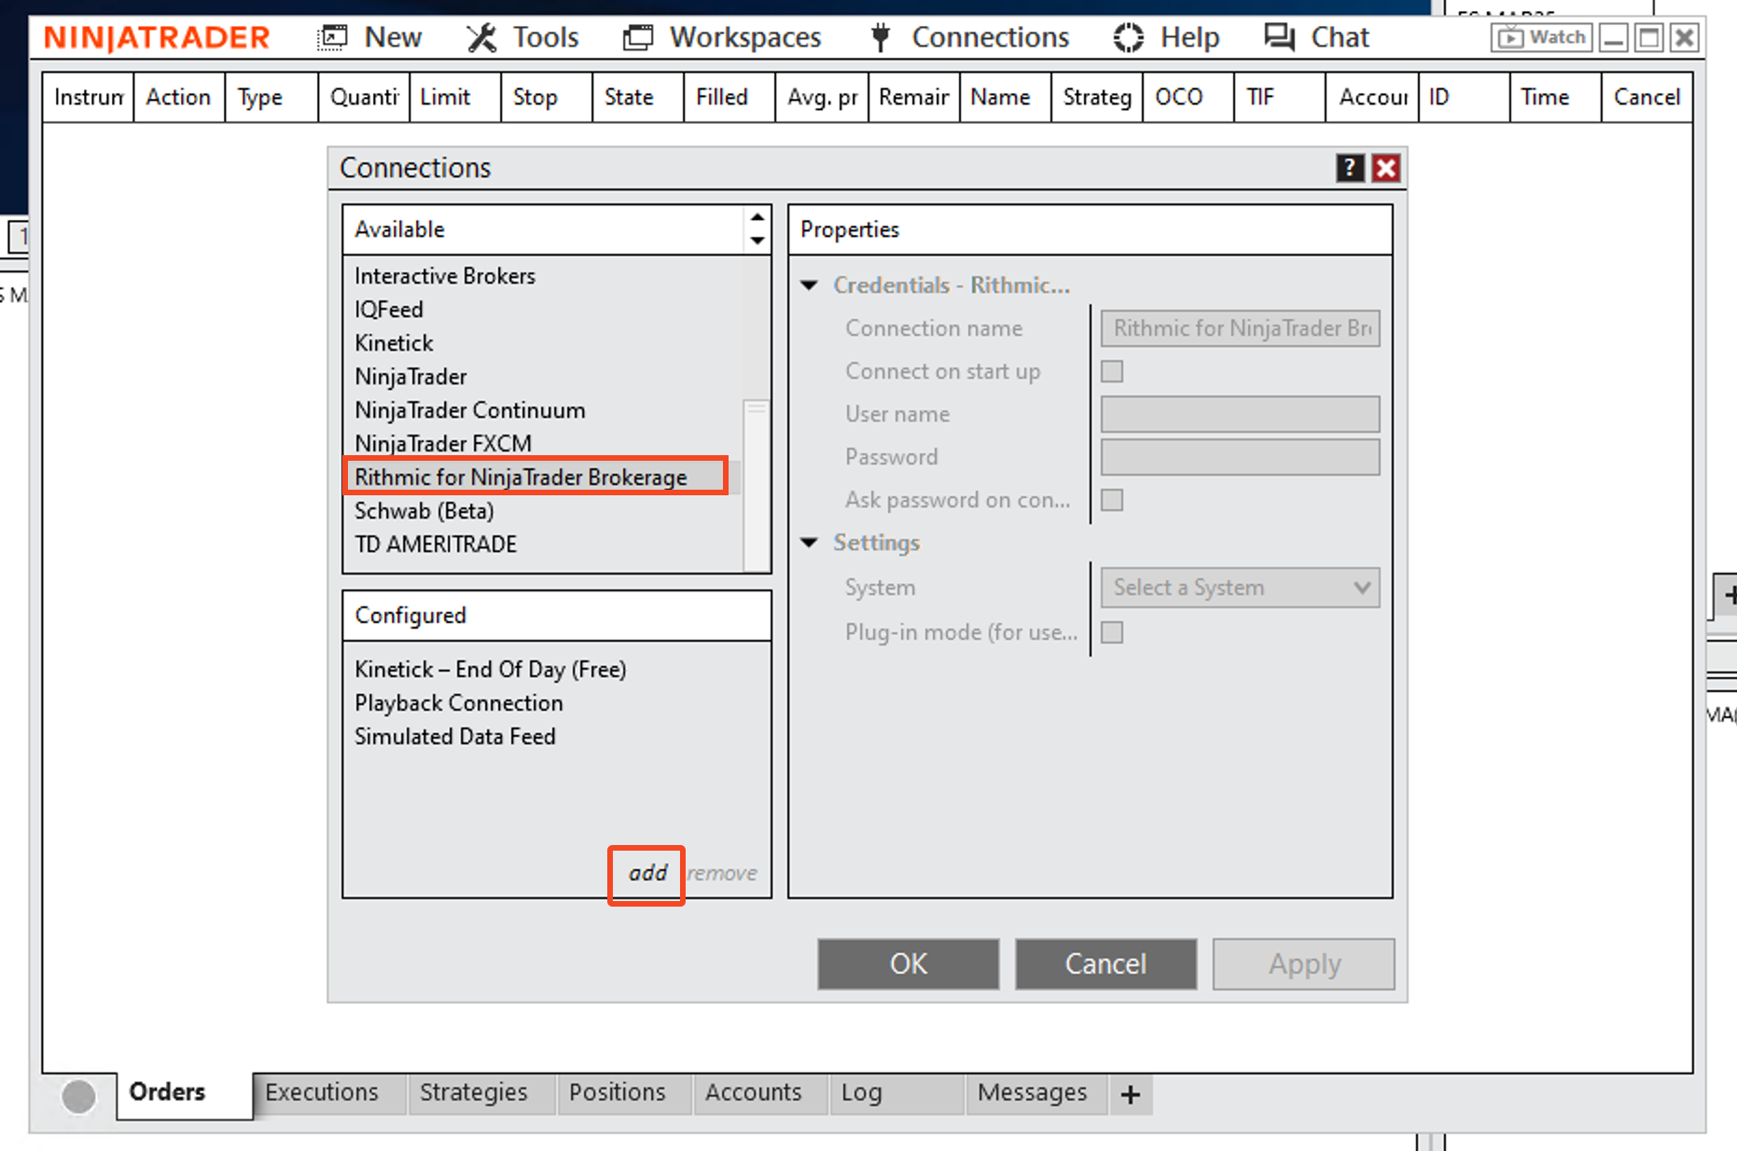Click the Connections dialog question mark icon
Screen dimensions: 1737x1151
pyautogui.click(x=1349, y=168)
